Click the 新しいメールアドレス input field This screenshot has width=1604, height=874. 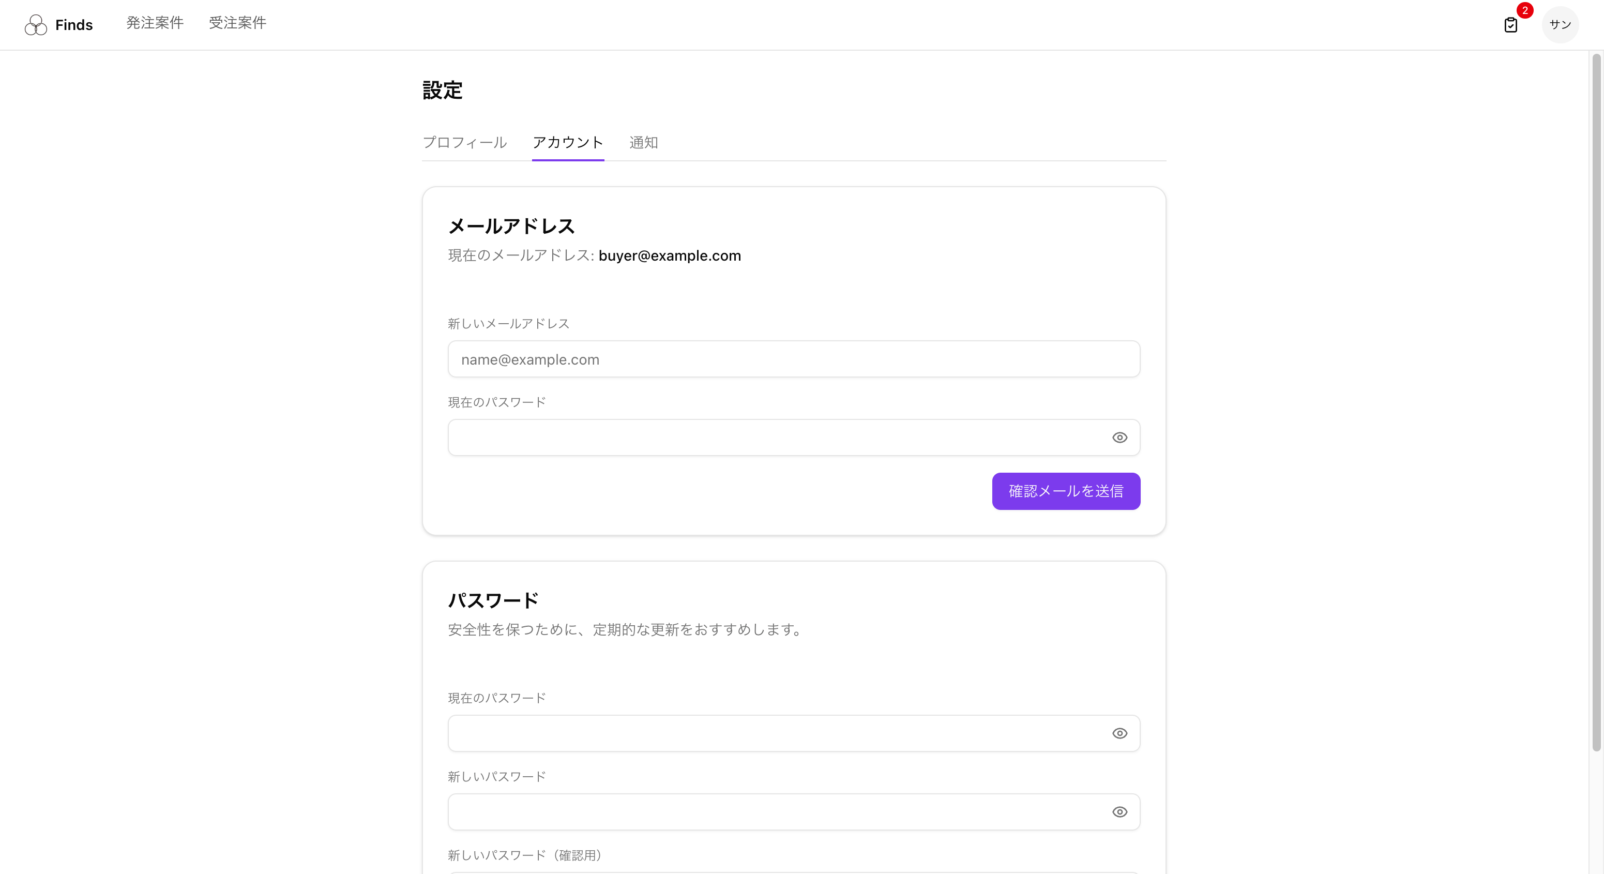click(x=793, y=359)
